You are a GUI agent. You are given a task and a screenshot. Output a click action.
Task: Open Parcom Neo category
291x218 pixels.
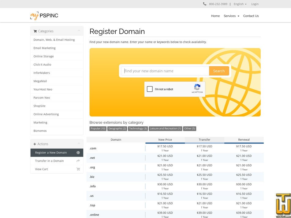(x=57, y=98)
